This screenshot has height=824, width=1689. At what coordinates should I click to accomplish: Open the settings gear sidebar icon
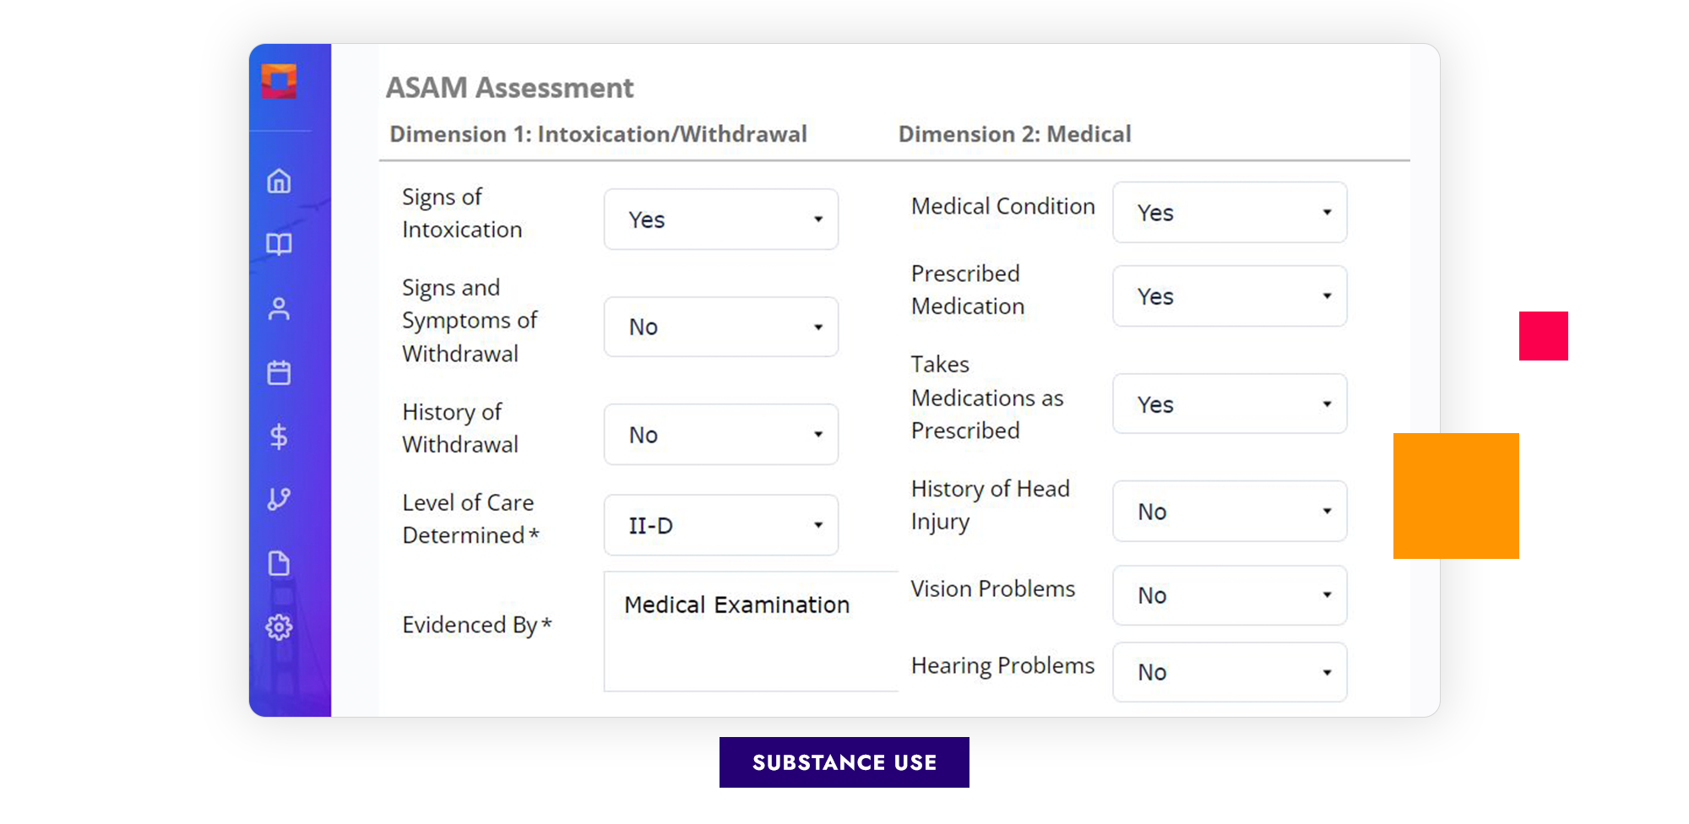[279, 627]
